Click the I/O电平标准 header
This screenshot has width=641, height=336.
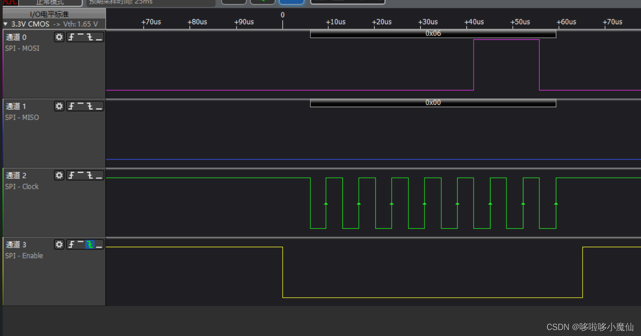(x=54, y=14)
